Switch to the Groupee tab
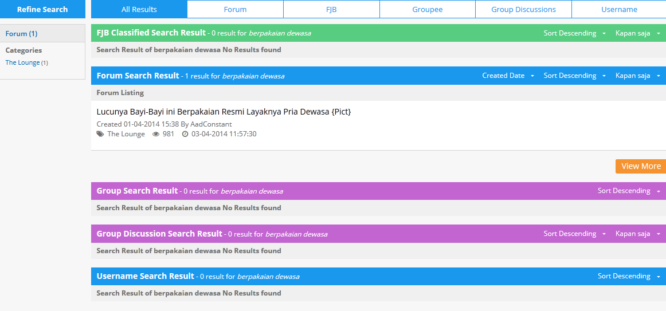 tap(428, 9)
